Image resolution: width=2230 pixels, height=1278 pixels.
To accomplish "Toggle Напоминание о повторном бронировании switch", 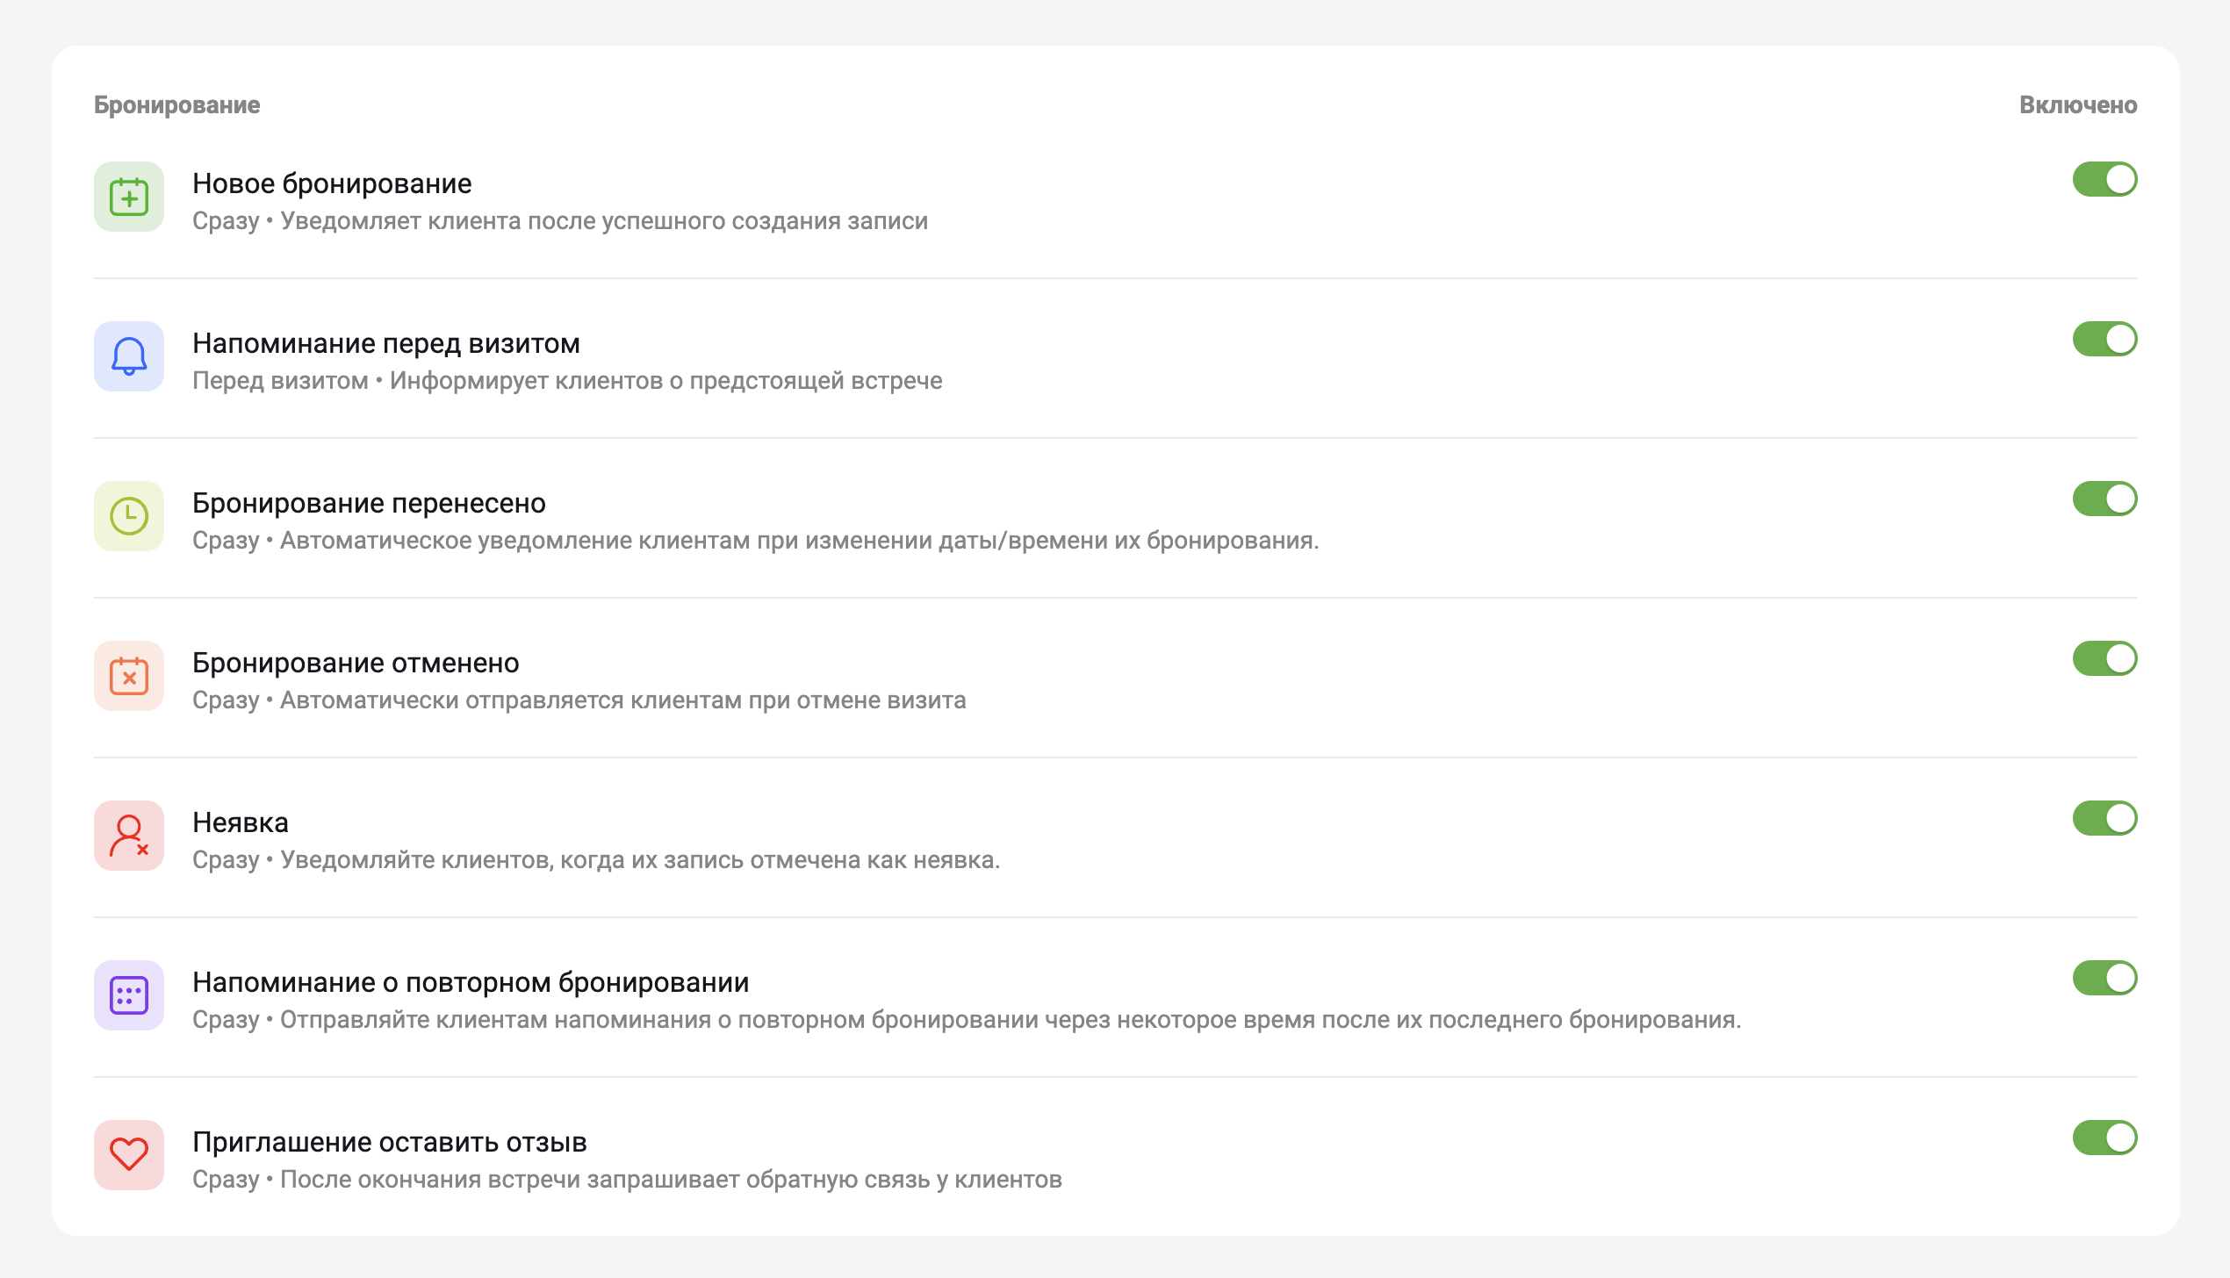I will click(x=2104, y=978).
